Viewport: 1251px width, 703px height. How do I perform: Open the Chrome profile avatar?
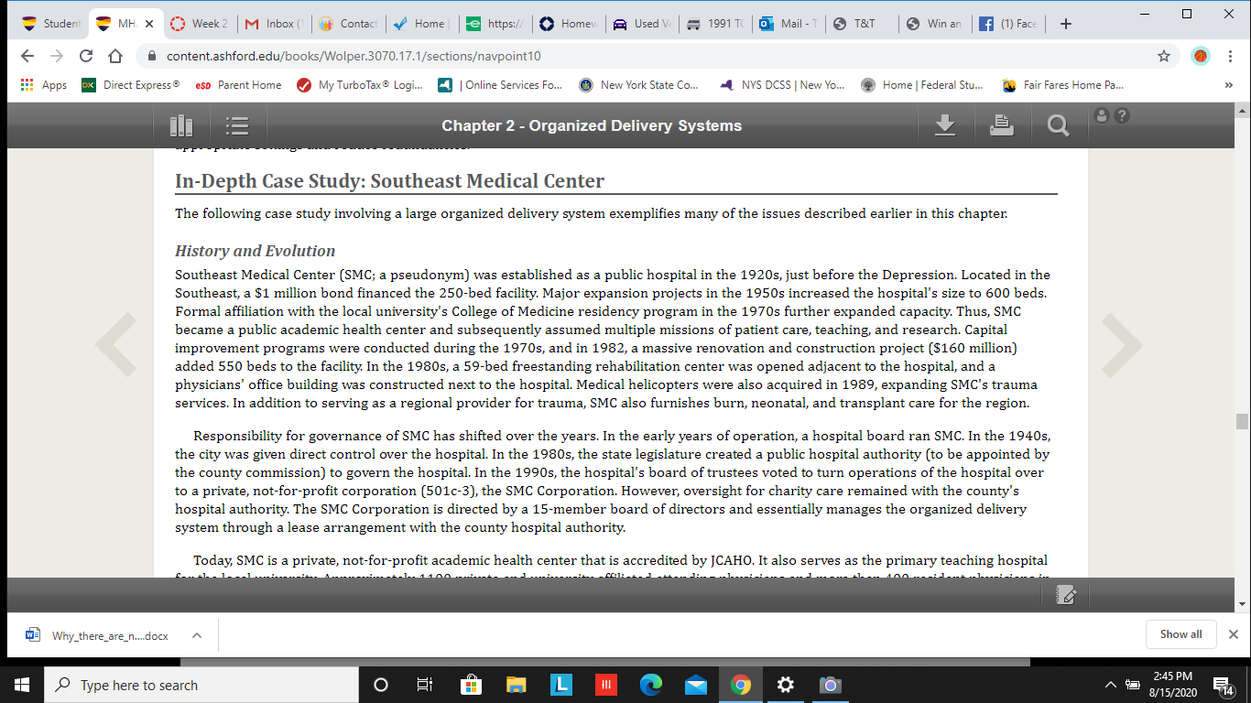click(1200, 56)
